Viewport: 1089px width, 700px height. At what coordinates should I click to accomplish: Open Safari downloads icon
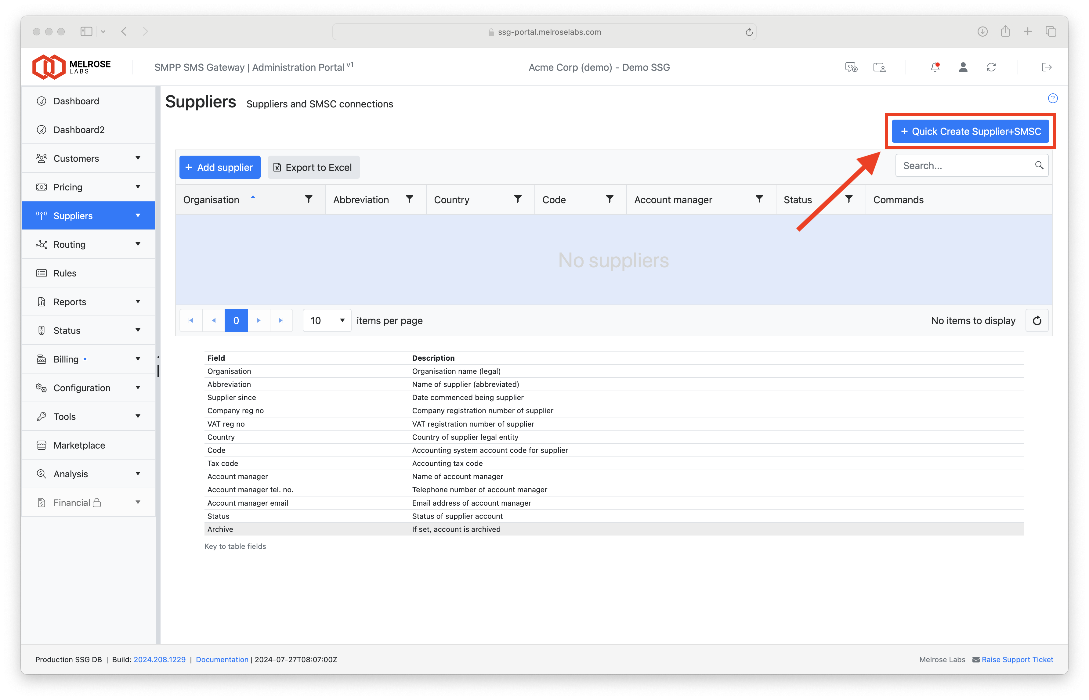click(x=983, y=31)
